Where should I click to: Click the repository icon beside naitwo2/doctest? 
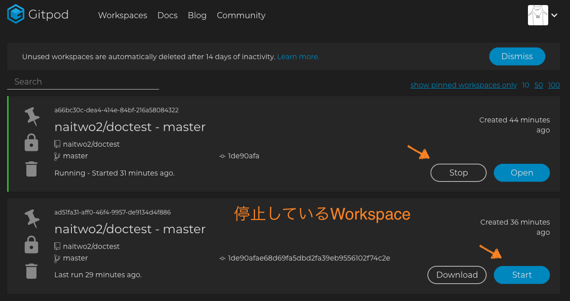click(57, 144)
